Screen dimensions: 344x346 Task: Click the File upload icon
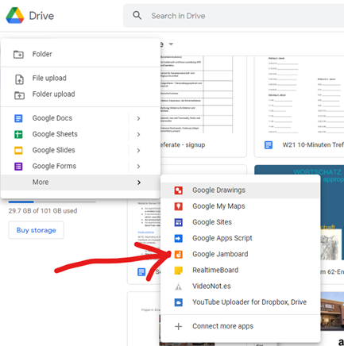coord(19,79)
